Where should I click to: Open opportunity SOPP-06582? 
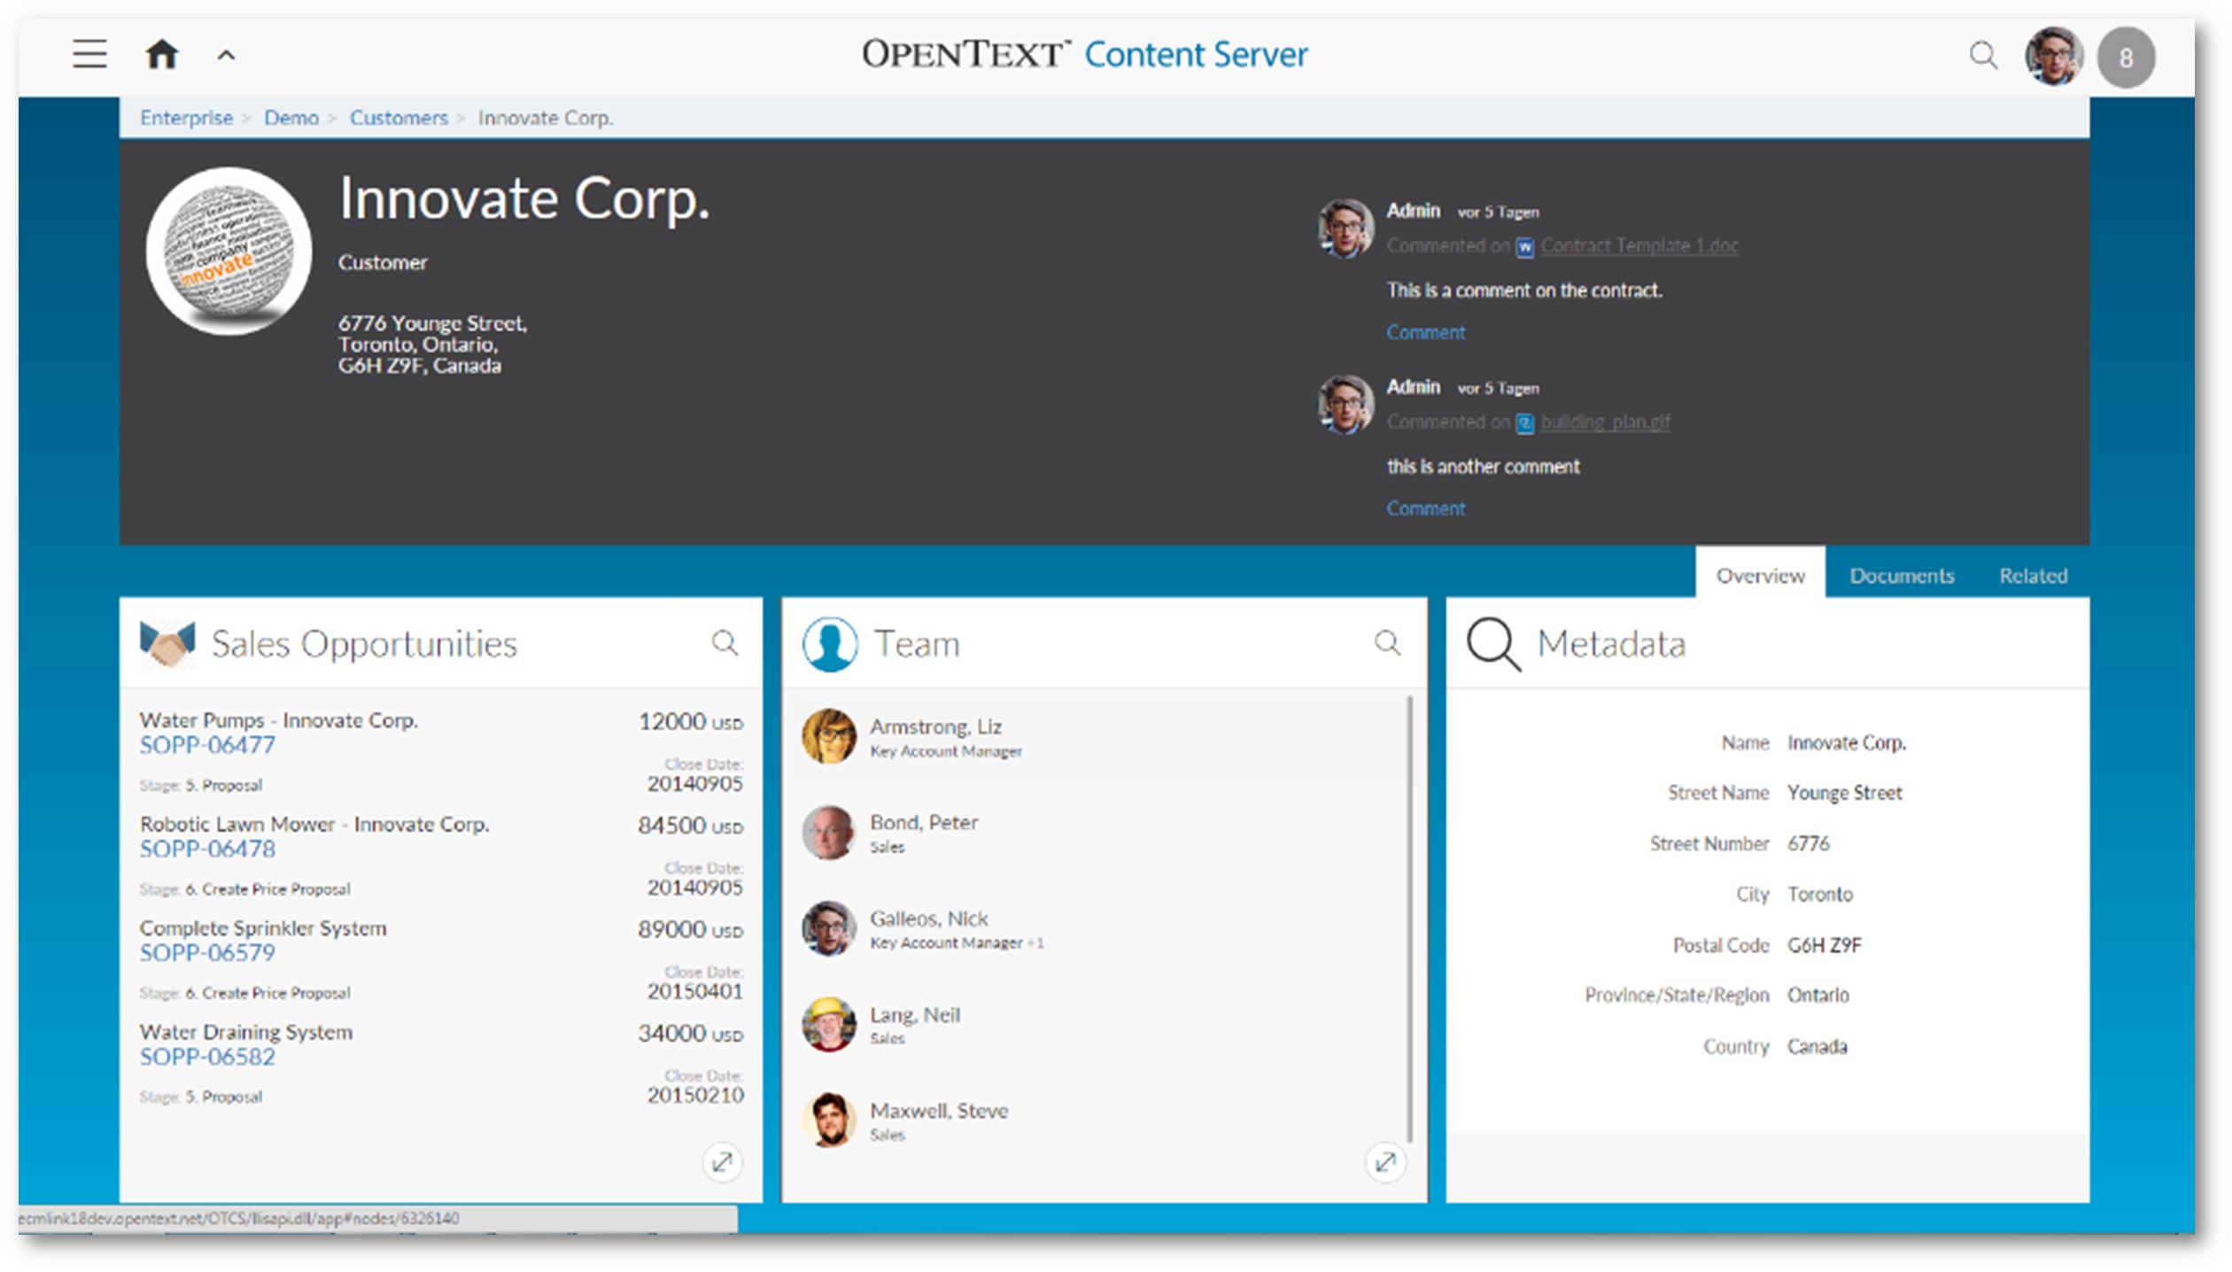coord(207,1057)
